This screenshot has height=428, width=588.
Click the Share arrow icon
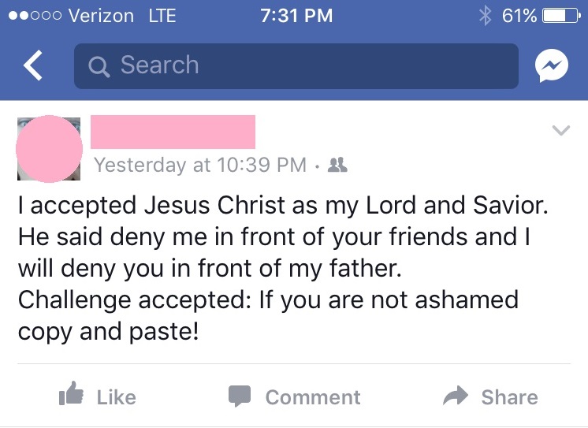pyautogui.click(x=456, y=396)
